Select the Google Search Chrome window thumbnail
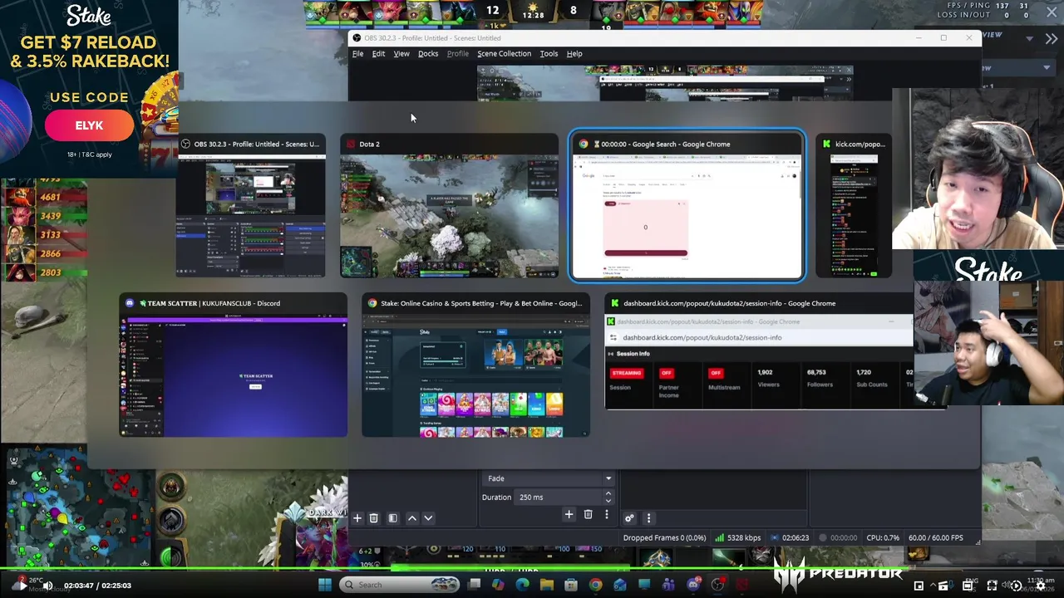This screenshot has width=1064, height=598. 687,205
